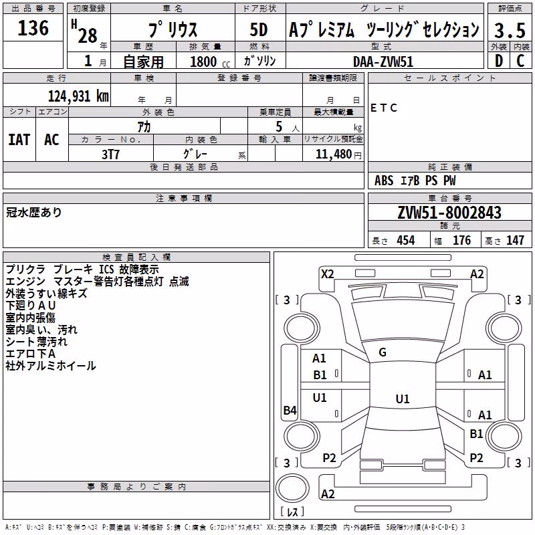
Task: Select the 事務局よりご案内 header
Action: (x=136, y=487)
